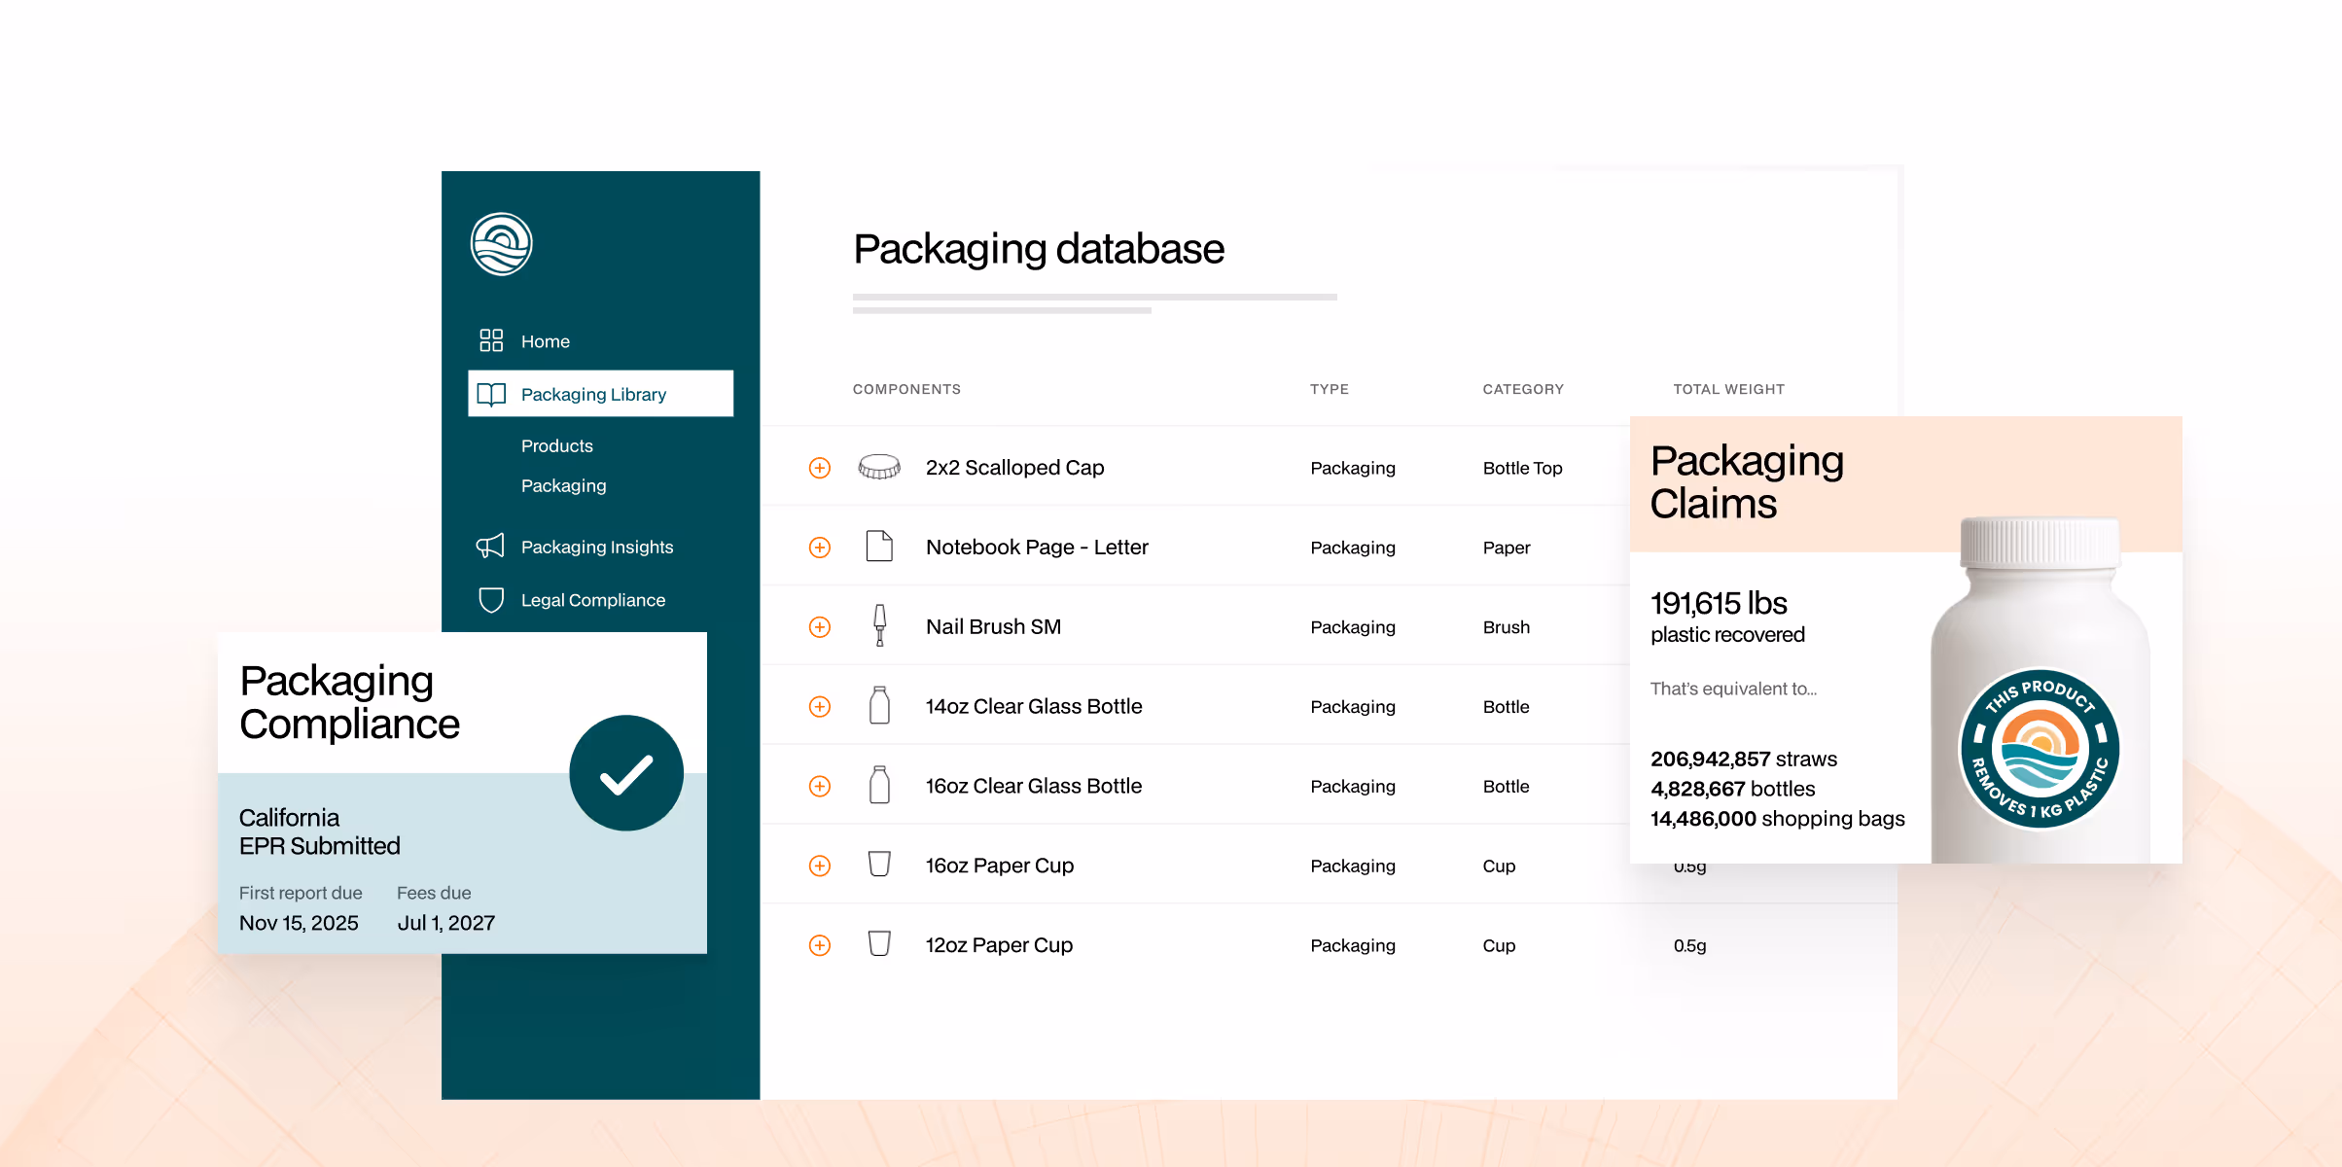Open the Products submenu item
This screenshot has height=1167, width=2342.
coord(556,445)
